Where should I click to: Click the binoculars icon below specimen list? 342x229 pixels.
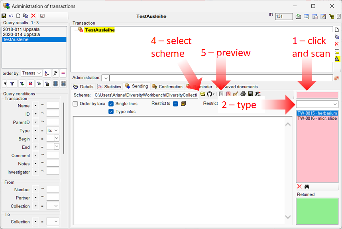coord(307,186)
